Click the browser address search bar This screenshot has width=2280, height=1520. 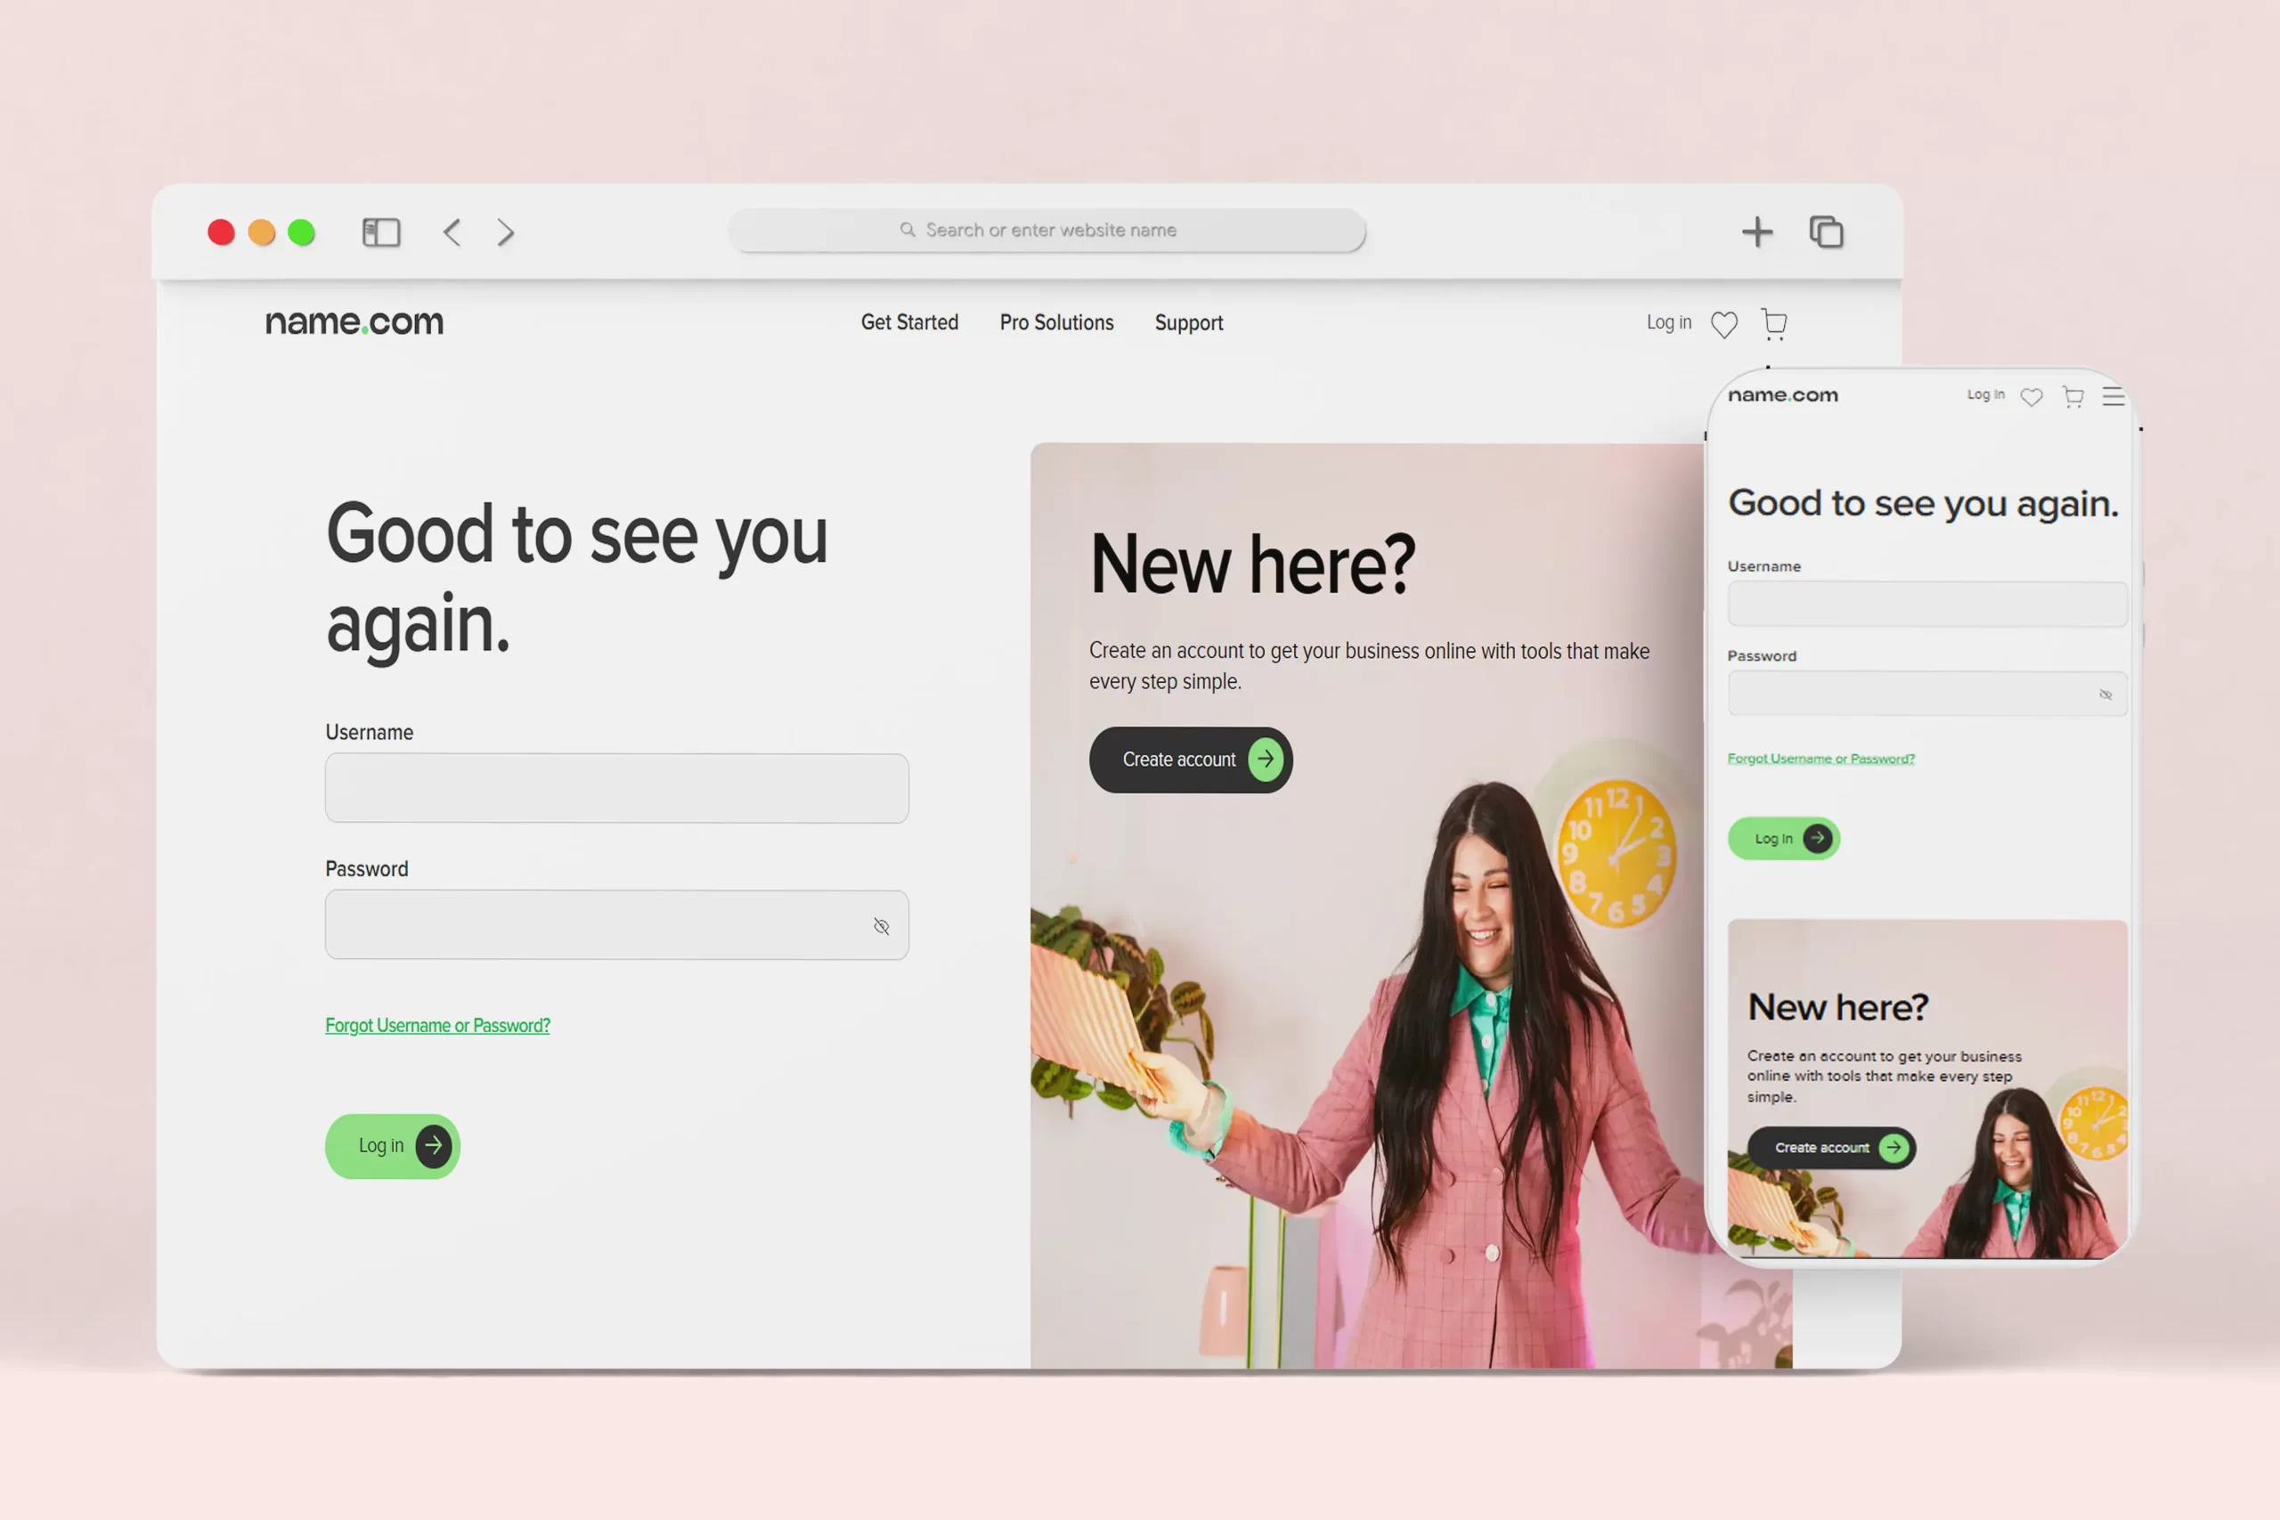1047,231
